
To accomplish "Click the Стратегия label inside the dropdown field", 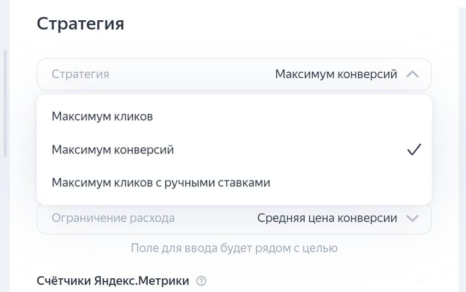I will (x=80, y=74).
